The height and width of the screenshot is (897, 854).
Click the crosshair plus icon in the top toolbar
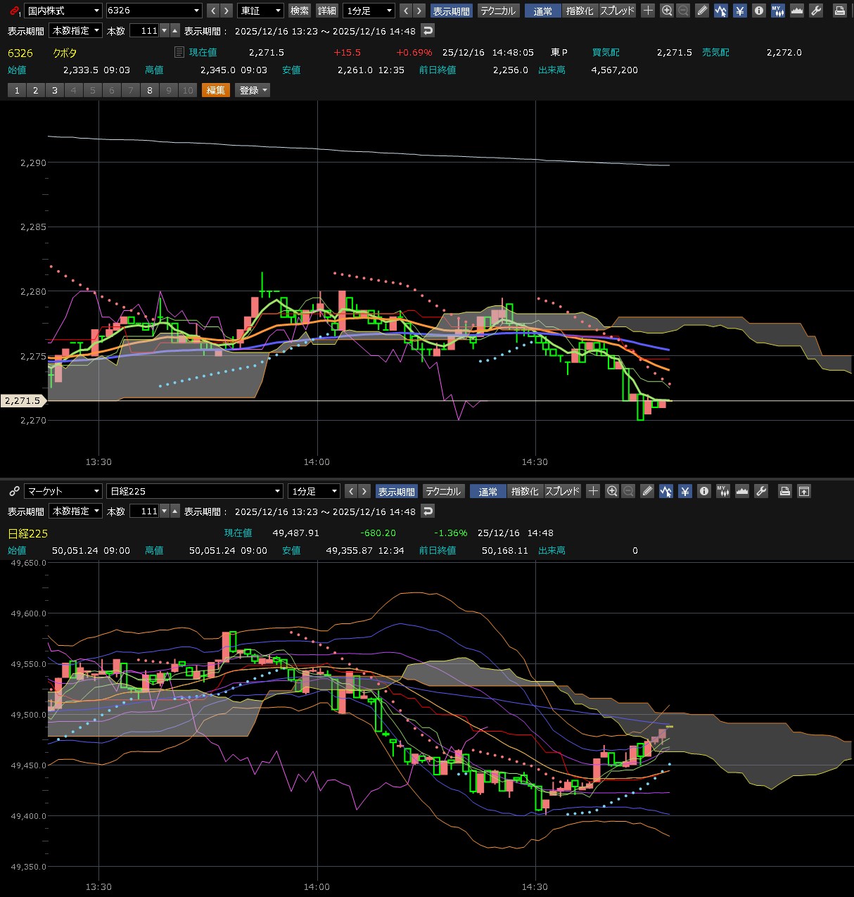tap(648, 11)
